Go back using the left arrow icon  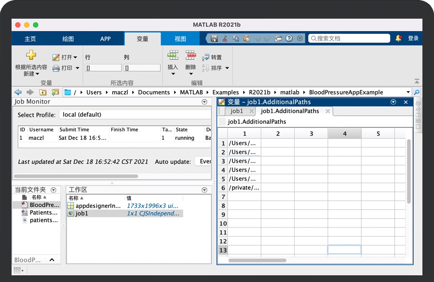pos(18,92)
